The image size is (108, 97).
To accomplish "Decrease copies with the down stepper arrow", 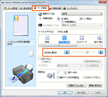I will coord(65,73).
